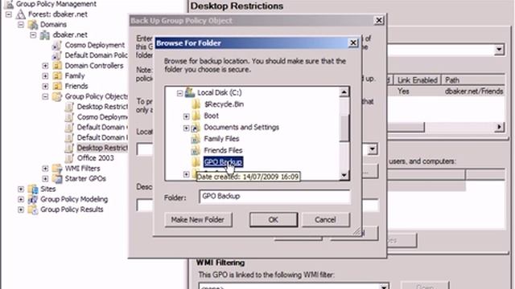This screenshot has width=515, height=289.
Task: Click the dbaker.net/Friends path cell
Action: [x=474, y=92]
